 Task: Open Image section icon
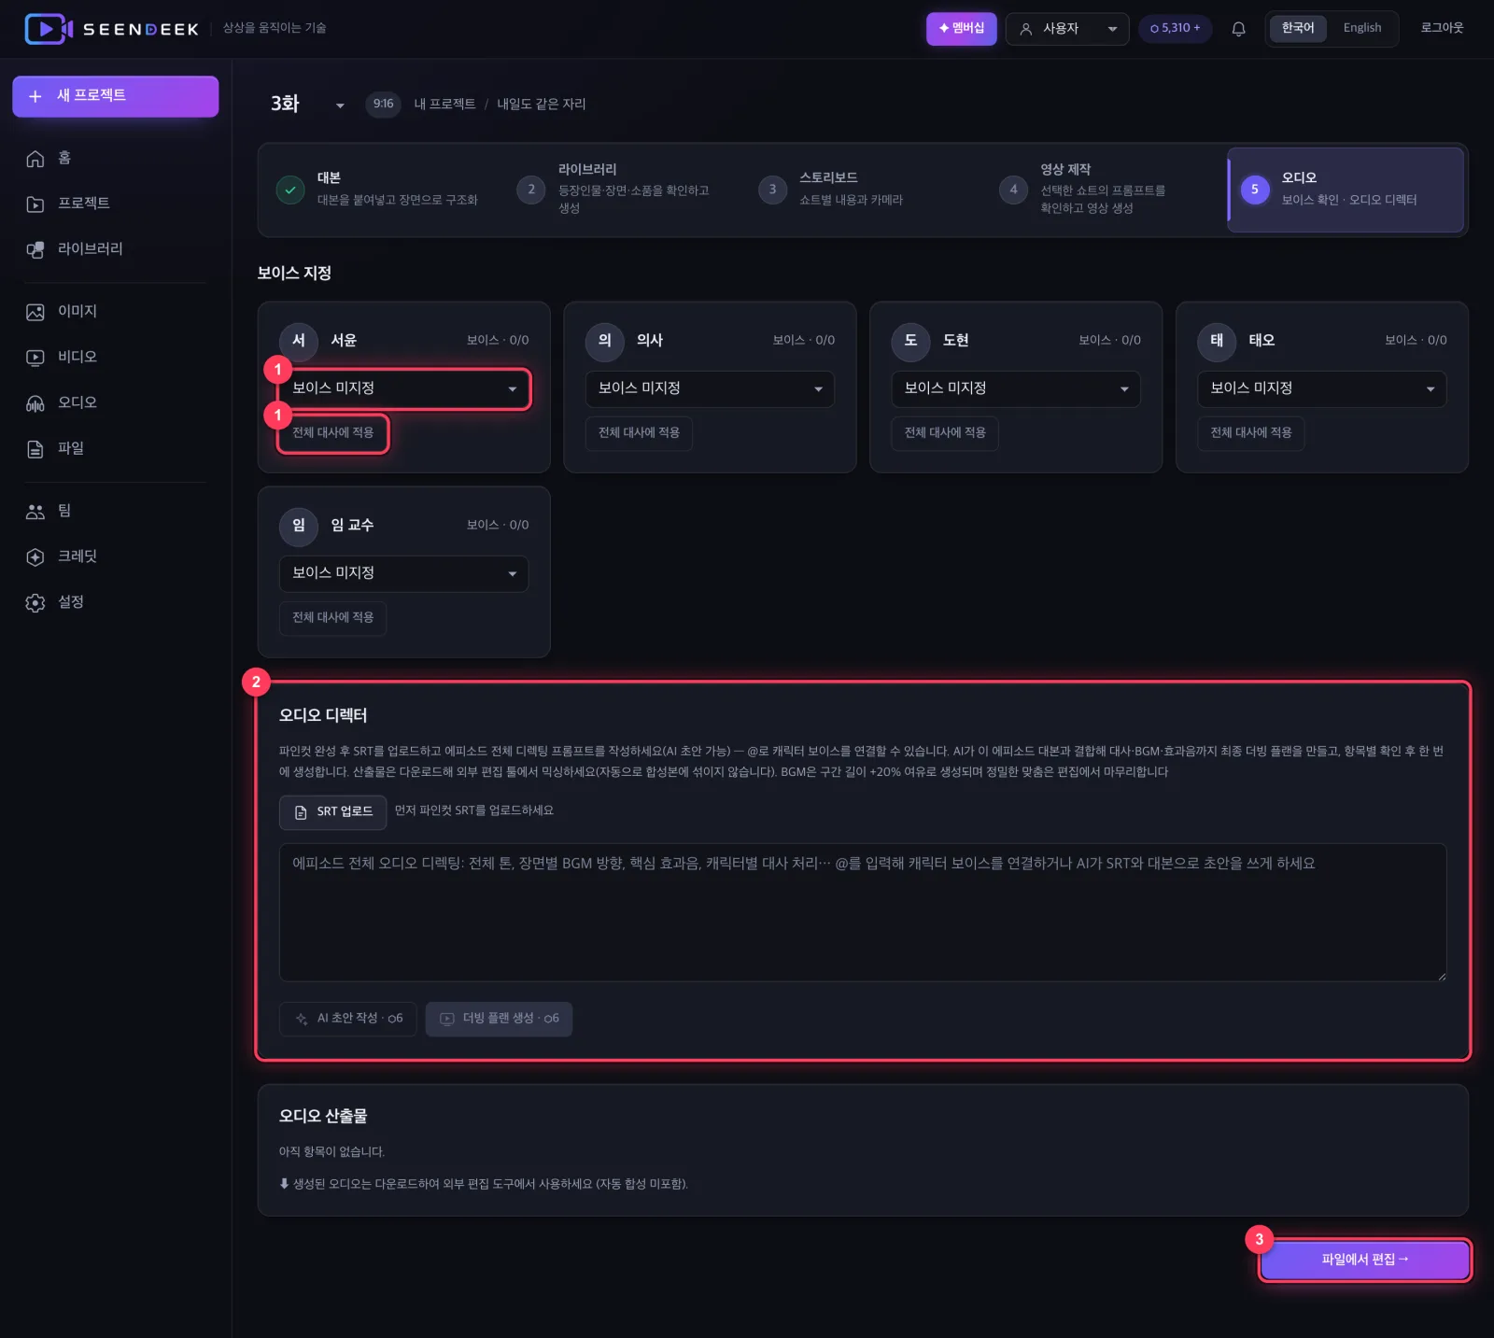[35, 312]
